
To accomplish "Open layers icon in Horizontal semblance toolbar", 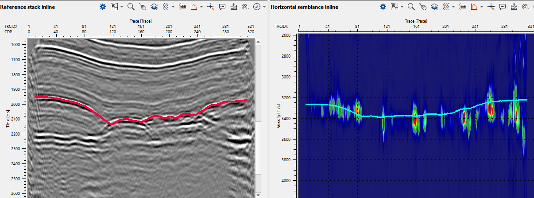I will [x=434, y=7].
